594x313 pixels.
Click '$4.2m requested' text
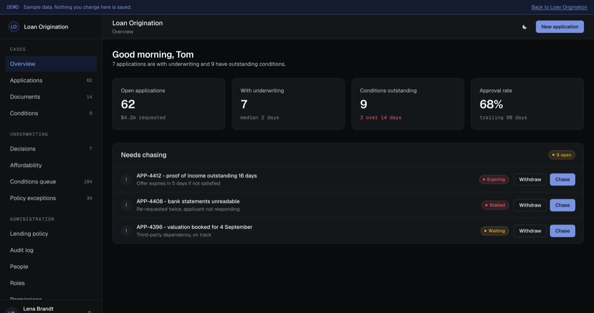(x=143, y=118)
